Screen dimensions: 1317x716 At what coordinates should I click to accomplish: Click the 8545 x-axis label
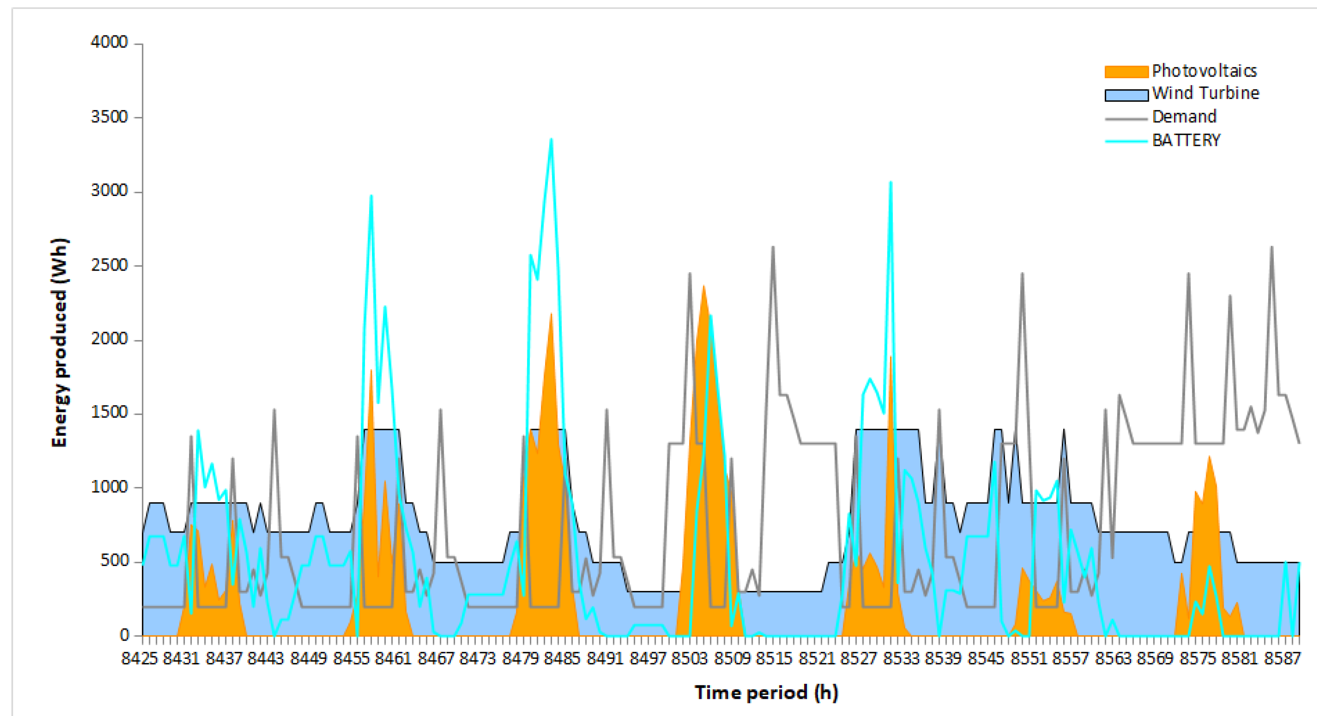click(986, 659)
